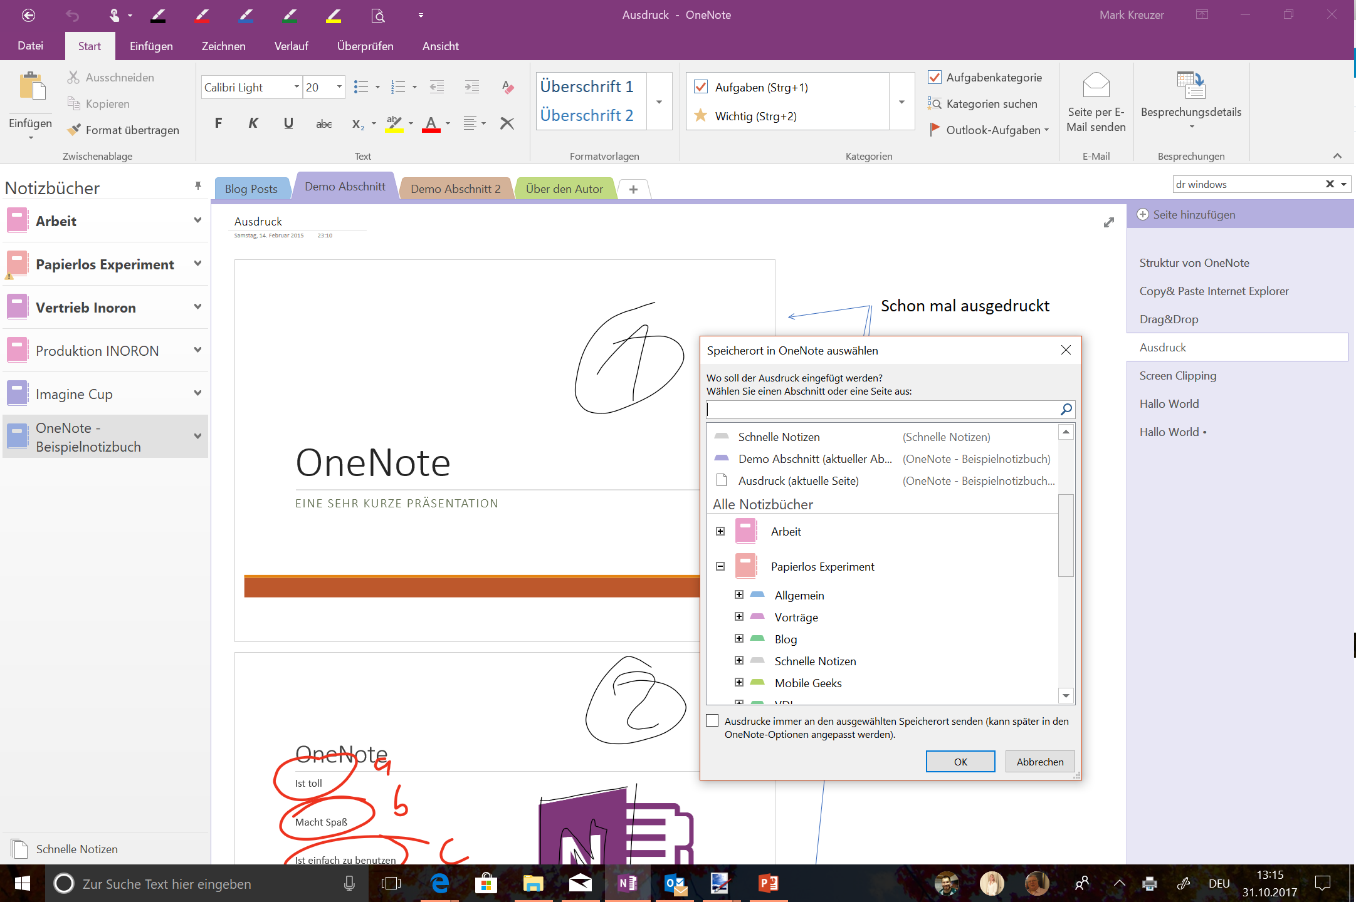Click Abbrechen to cancel the dialog

pyautogui.click(x=1039, y=762)
